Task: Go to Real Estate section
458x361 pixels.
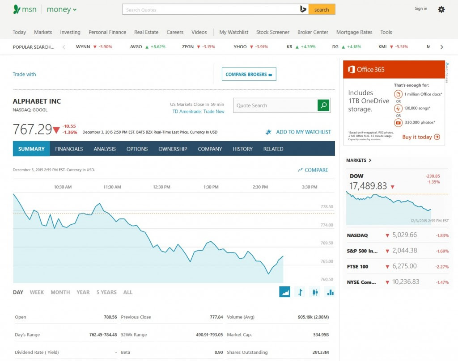Action: 146,32
